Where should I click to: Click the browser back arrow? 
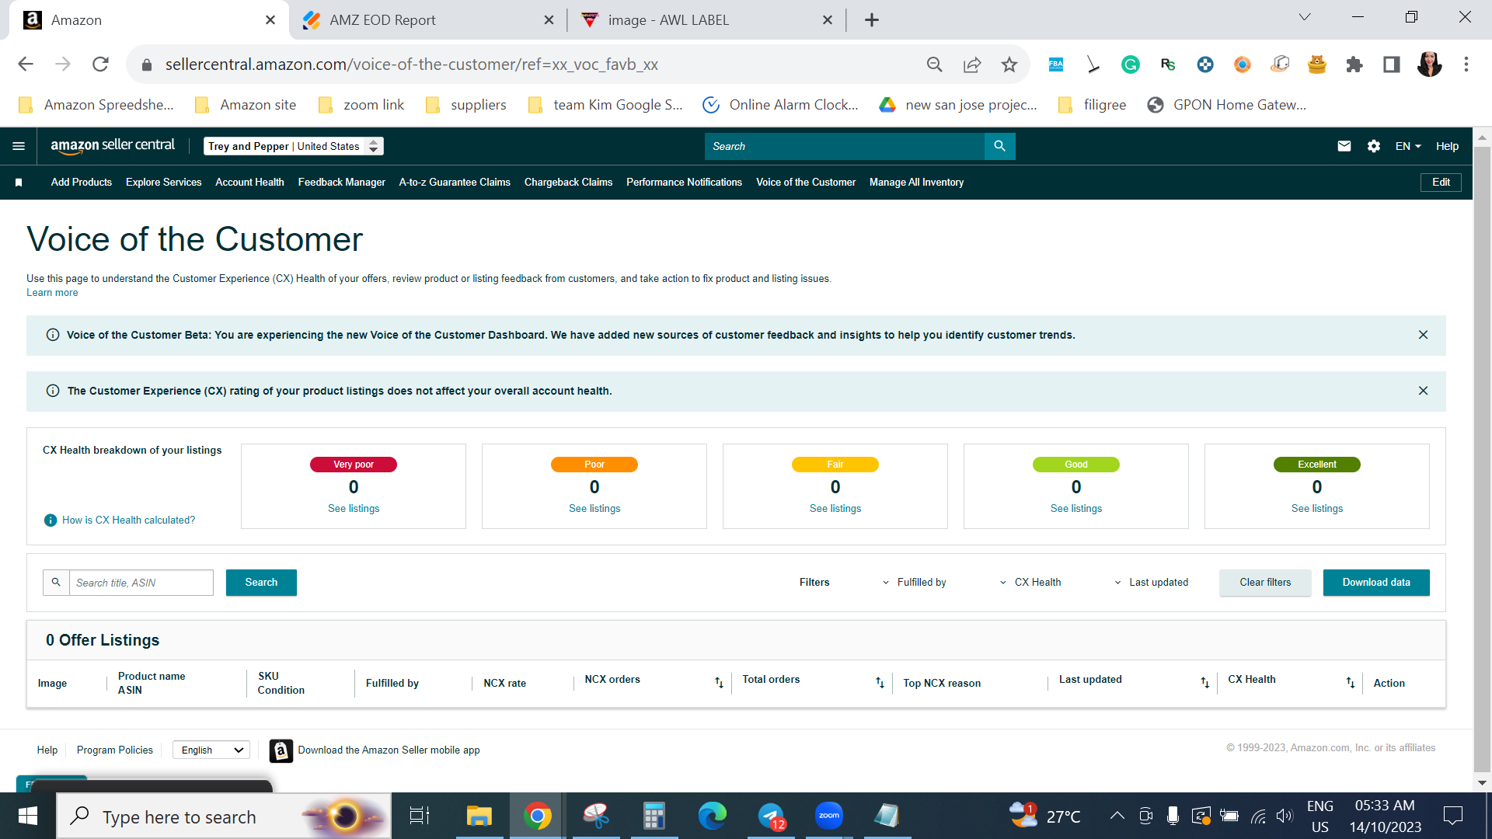pos(26,64)
